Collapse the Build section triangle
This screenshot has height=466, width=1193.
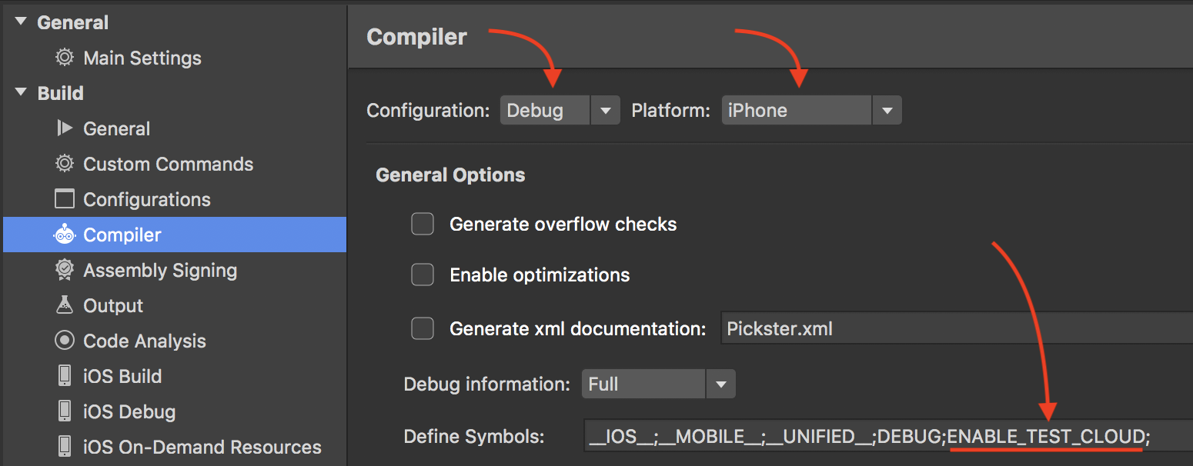21,93
